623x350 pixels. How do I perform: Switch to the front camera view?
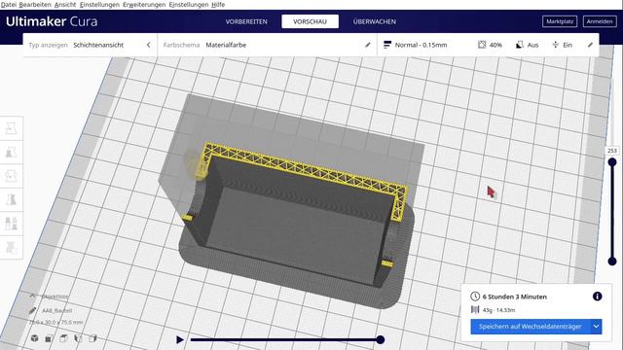pos(49,338)
